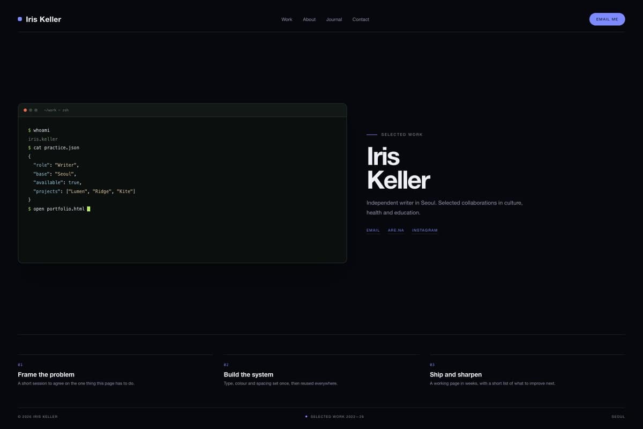The height and width of the screenshot is (429, 643).
Task: Click the 02 step number
Action: [226, 365]
